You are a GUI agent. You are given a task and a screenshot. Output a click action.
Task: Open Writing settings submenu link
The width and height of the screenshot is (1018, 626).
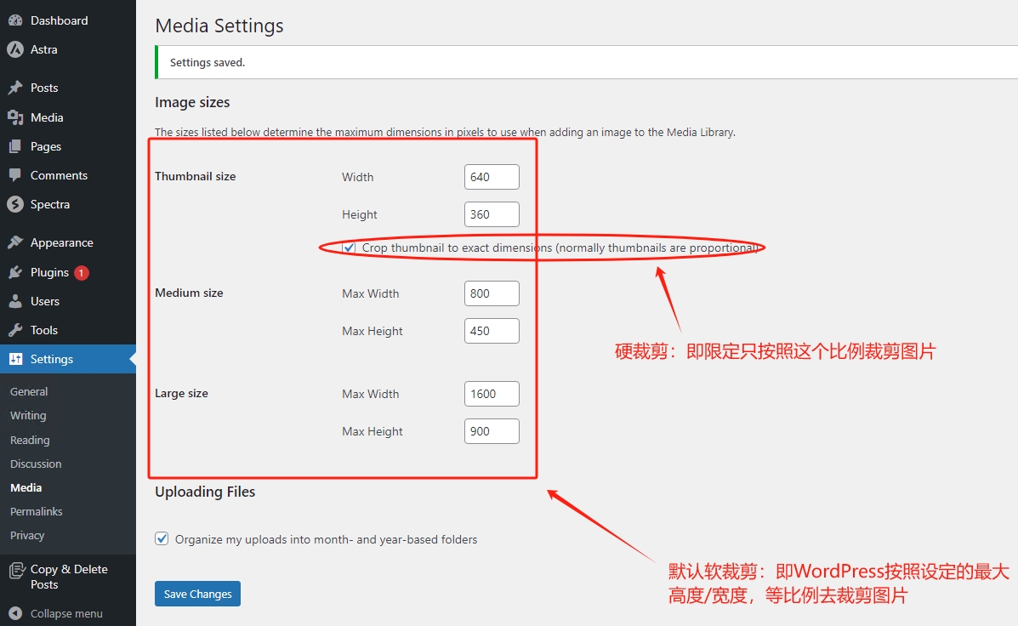28,416
